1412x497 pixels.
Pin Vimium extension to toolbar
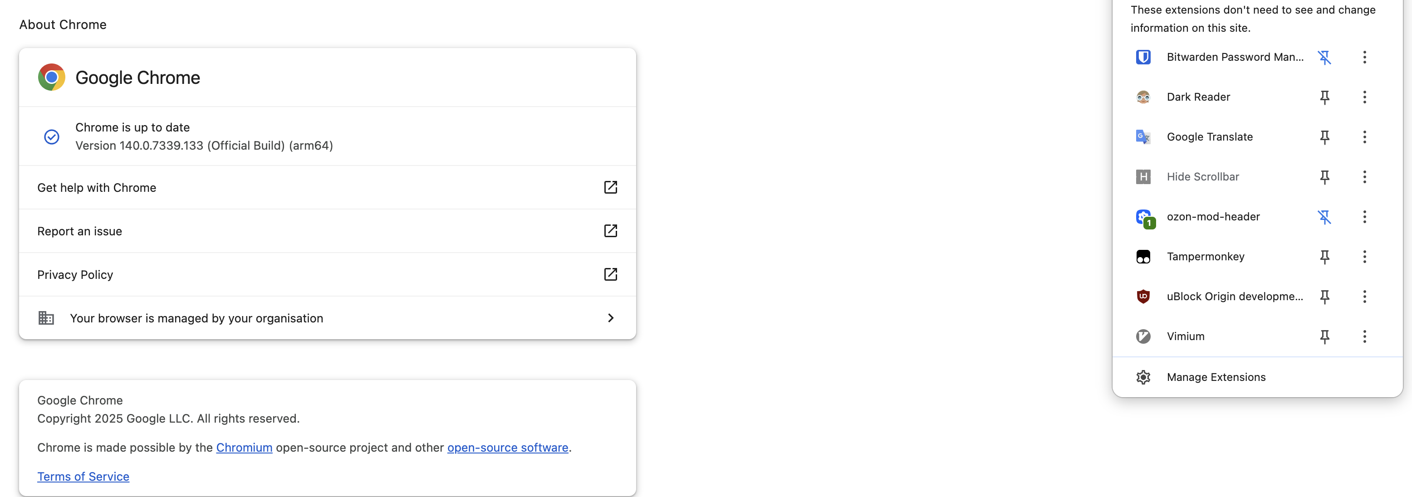[1324, 336]
